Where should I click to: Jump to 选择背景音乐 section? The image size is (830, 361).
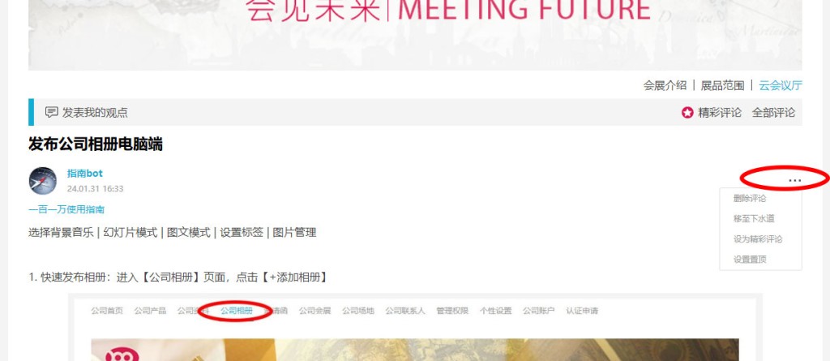tap(61, 232)
